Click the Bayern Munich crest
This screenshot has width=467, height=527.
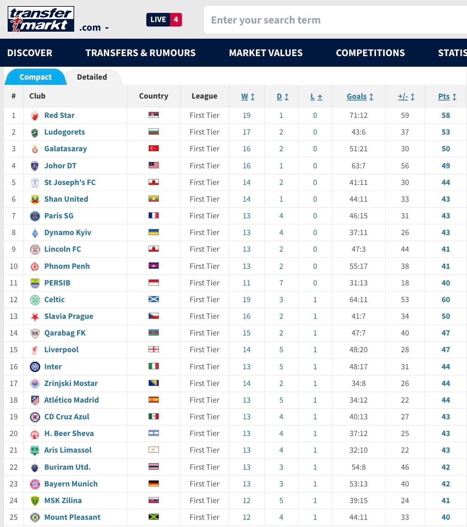35,484
